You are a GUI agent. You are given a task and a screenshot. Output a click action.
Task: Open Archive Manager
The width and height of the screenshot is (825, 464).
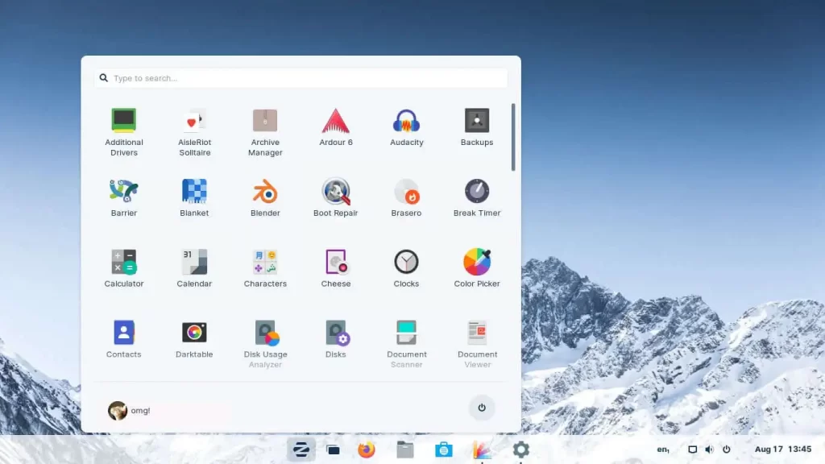264,132
